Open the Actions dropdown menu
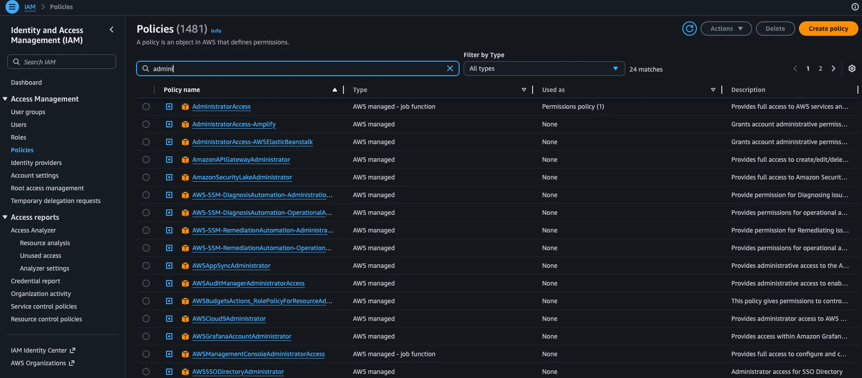The height and width of the screenshot is (378, 862). click(726, 29)
